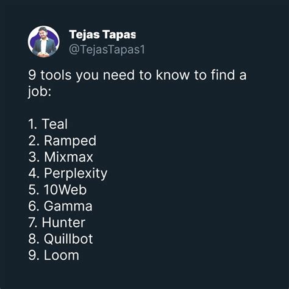The image size is (289, 289).
Task: Click the word "need" in tweet text
Action: [x=119, y=75]
